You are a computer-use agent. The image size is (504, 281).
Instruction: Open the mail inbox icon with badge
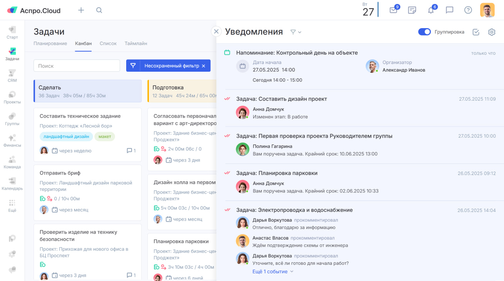point(393,10)
